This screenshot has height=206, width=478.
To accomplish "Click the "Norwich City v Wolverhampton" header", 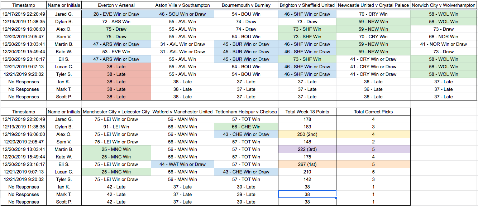I will 443,5.
